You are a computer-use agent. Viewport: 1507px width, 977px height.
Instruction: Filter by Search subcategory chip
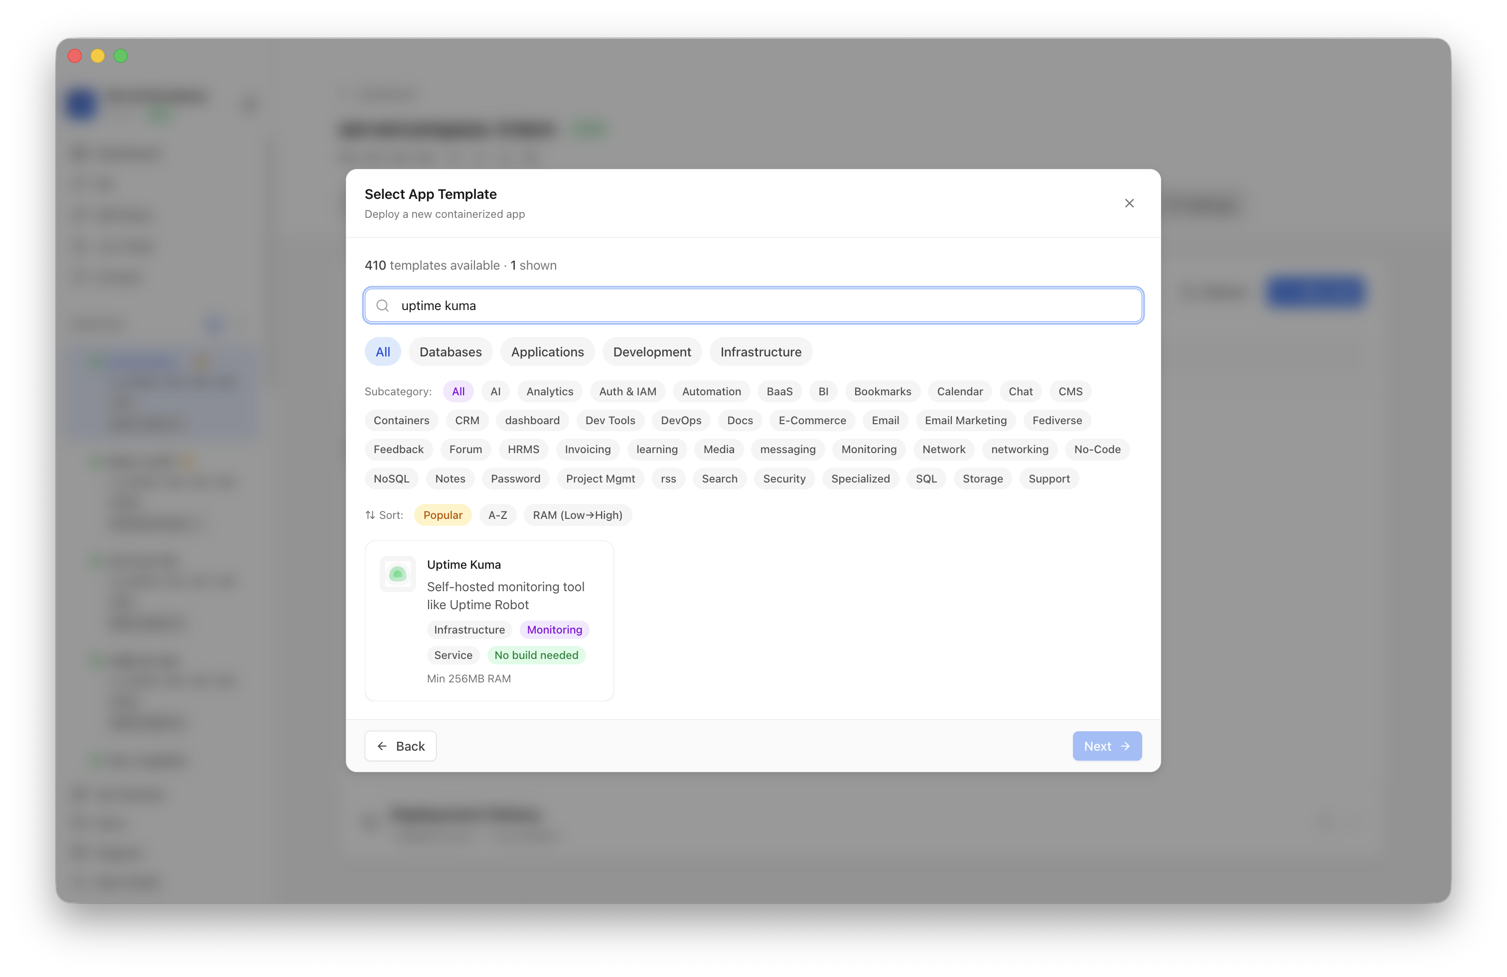[x=719, y=479]
